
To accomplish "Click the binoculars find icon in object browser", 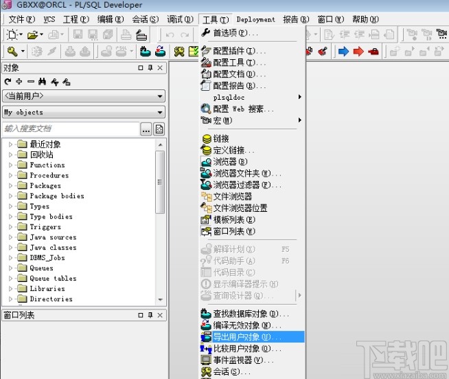I will [42, 82].
